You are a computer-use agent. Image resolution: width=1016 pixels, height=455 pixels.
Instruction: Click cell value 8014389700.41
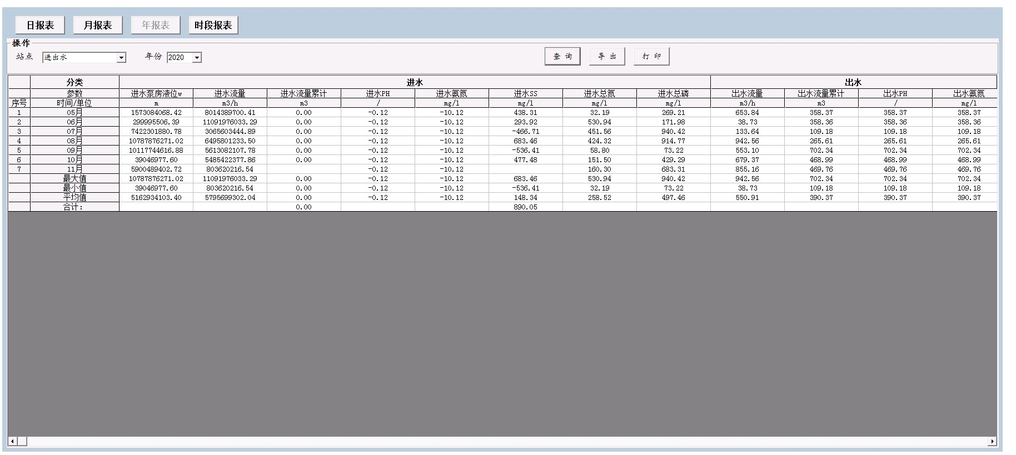click(230, 112)
